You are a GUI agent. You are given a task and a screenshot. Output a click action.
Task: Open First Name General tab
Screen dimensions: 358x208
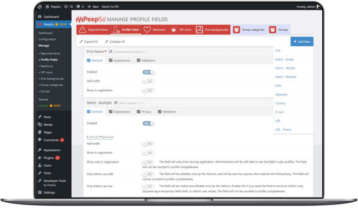click(94, 60)
